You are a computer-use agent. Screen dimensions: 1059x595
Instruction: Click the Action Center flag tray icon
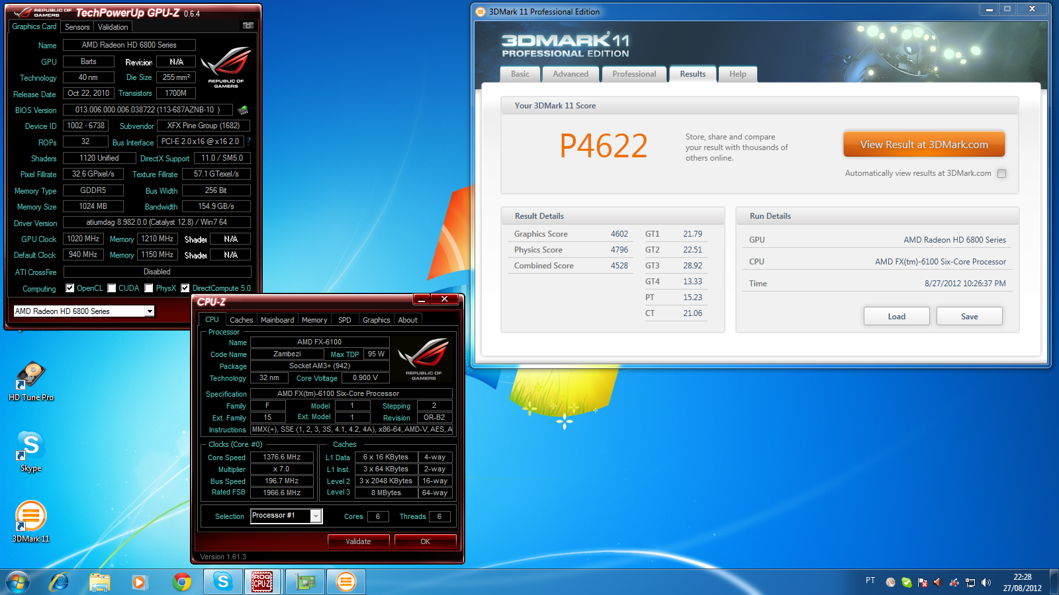922,582
